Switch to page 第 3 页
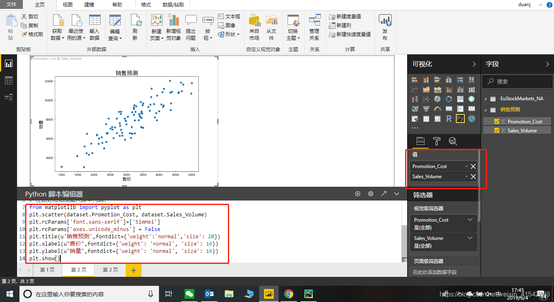The height and width of the screenshot is (302, 554). click(x=109, y=270)
